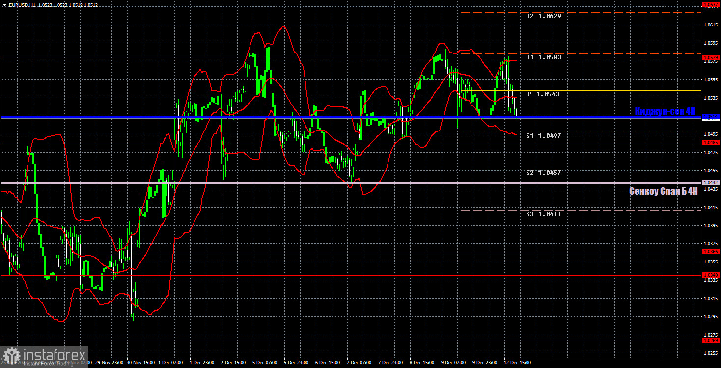Image resolution: width=721 pixels, height=368 pixels.
Task: Click the 1.0335 price axis value
Action: pyautogui.click(x=711, y=280)
